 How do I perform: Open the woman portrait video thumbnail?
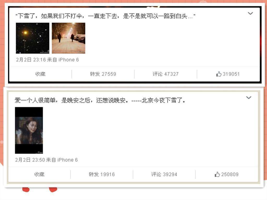tap(29, 130)
